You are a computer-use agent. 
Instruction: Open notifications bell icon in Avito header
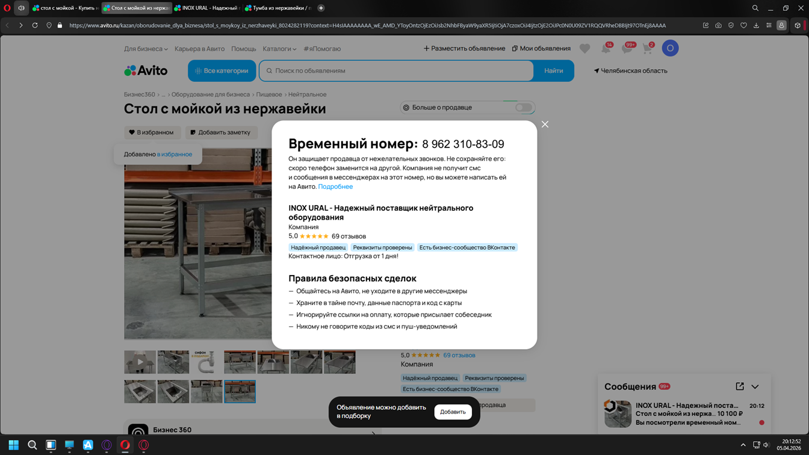point(606,49)
